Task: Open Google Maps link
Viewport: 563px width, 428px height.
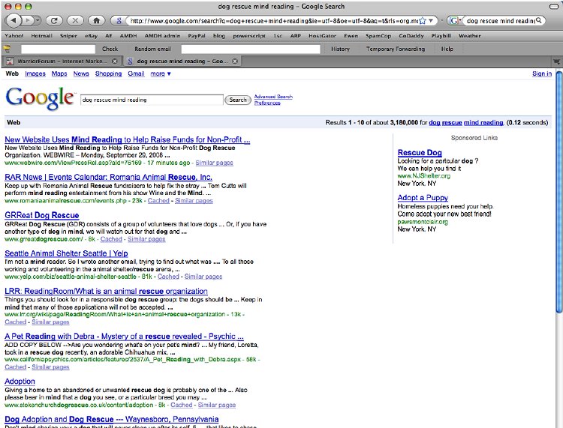Action: point(59,73)
